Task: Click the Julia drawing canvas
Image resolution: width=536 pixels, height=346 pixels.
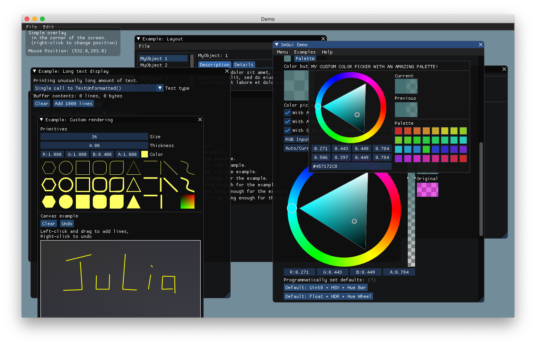Action: pyautogui.click(x=121, y=279)
